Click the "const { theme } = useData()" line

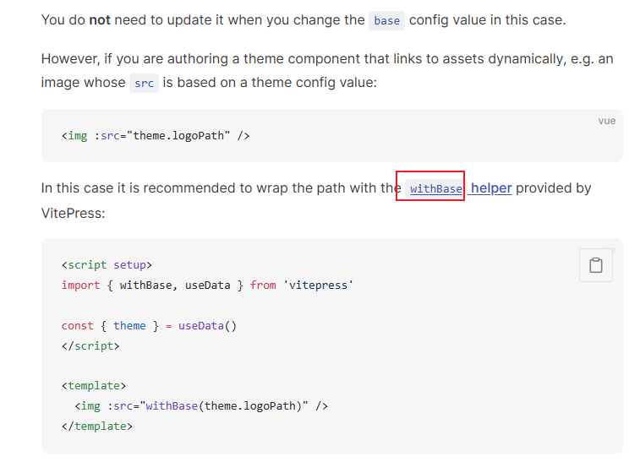tap(149, 325)
